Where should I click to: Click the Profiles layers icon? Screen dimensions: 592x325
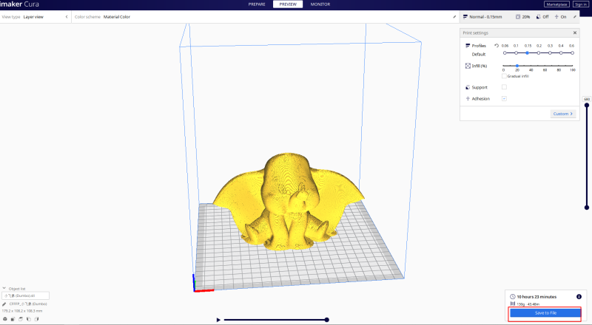(x=468, y=46)
